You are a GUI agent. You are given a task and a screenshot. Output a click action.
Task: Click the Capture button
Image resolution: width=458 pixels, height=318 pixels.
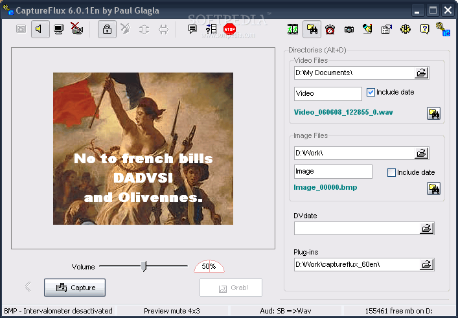(x=74, y=288)
